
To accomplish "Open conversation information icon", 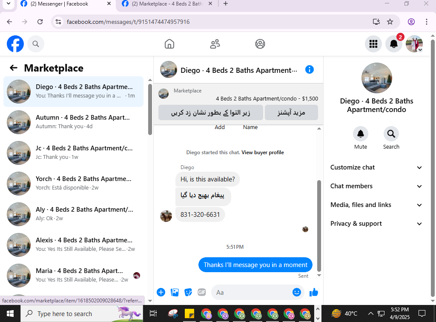I will (309, 69).
